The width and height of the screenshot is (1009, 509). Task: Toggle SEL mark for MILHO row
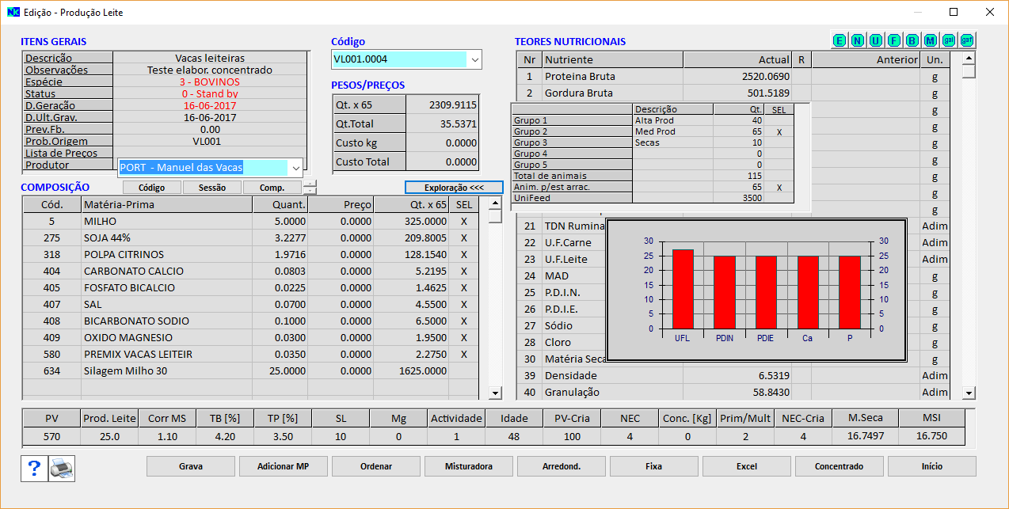pos(464,222)
